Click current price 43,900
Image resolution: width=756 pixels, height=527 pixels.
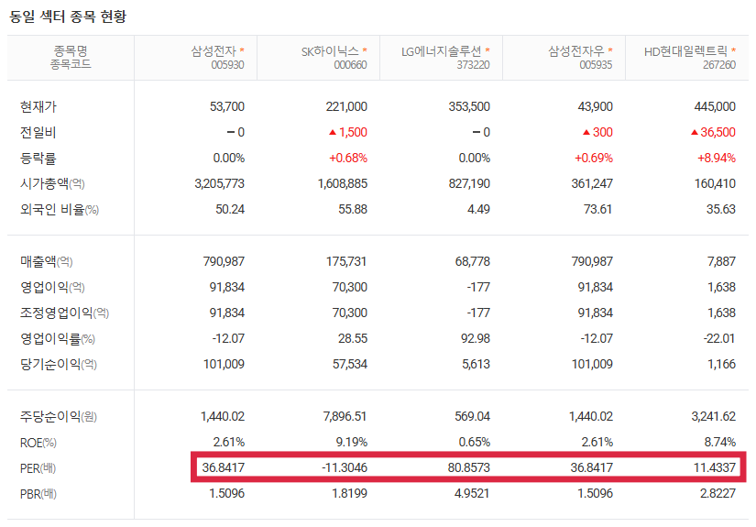pyautogui.click(x=596, y=106)
